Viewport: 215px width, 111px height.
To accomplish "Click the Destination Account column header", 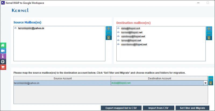I will tap(159, 78).
